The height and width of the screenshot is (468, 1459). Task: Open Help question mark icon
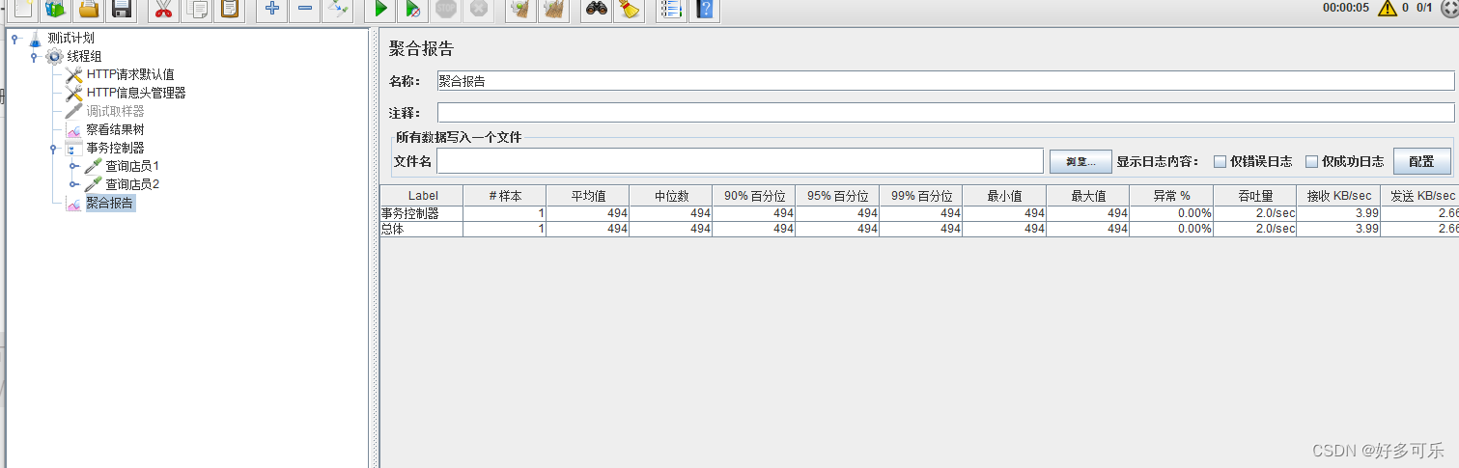[x=705, y=10]
